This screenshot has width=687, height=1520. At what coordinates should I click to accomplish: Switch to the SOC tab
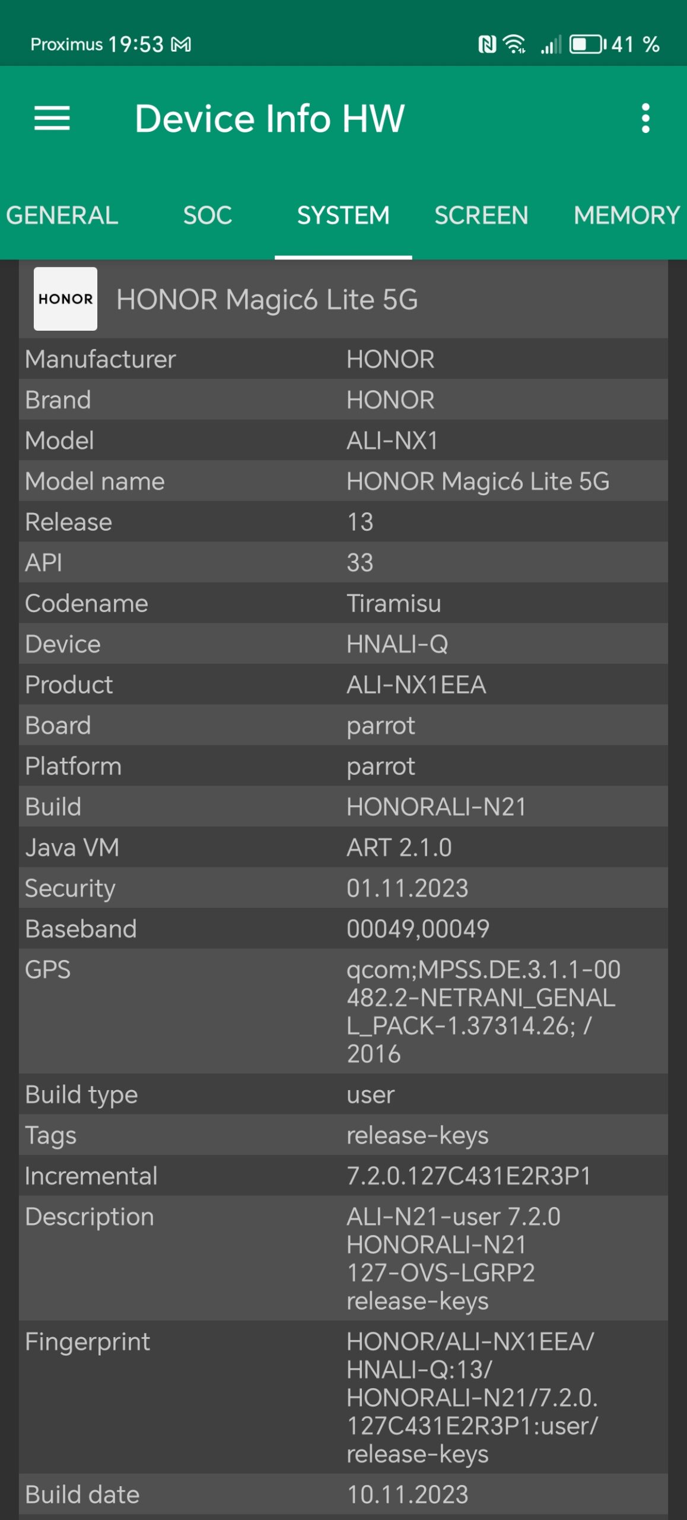point(208,216)
